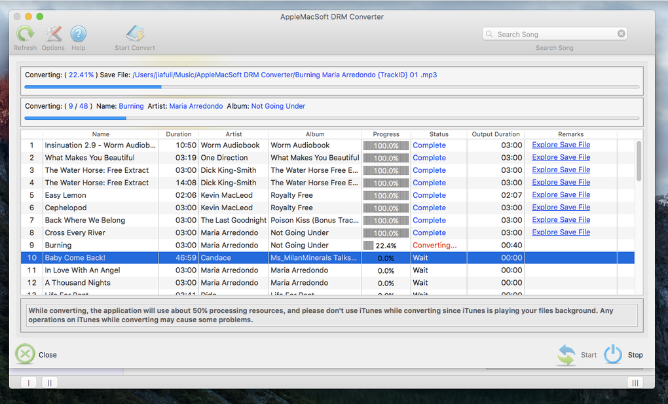Click the double-bar button at bottom left
This screenshot has height=404, width=668.
(49, 382)
